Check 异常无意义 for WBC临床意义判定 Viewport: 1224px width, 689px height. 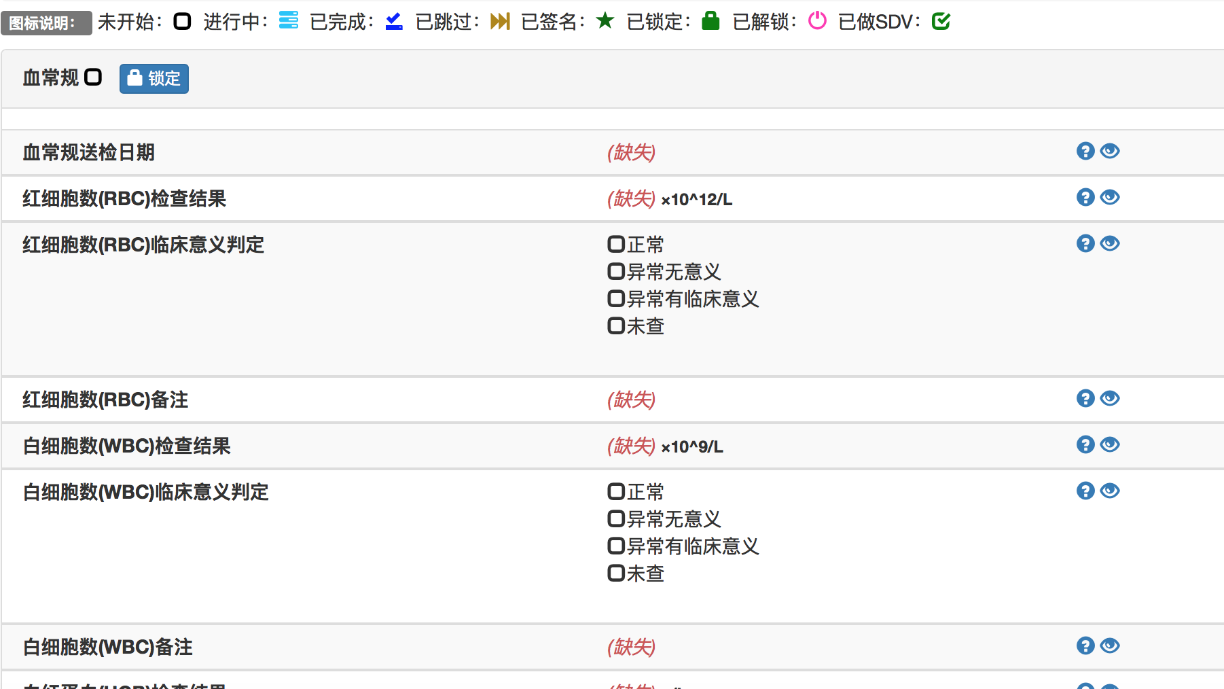coord(616,518)
